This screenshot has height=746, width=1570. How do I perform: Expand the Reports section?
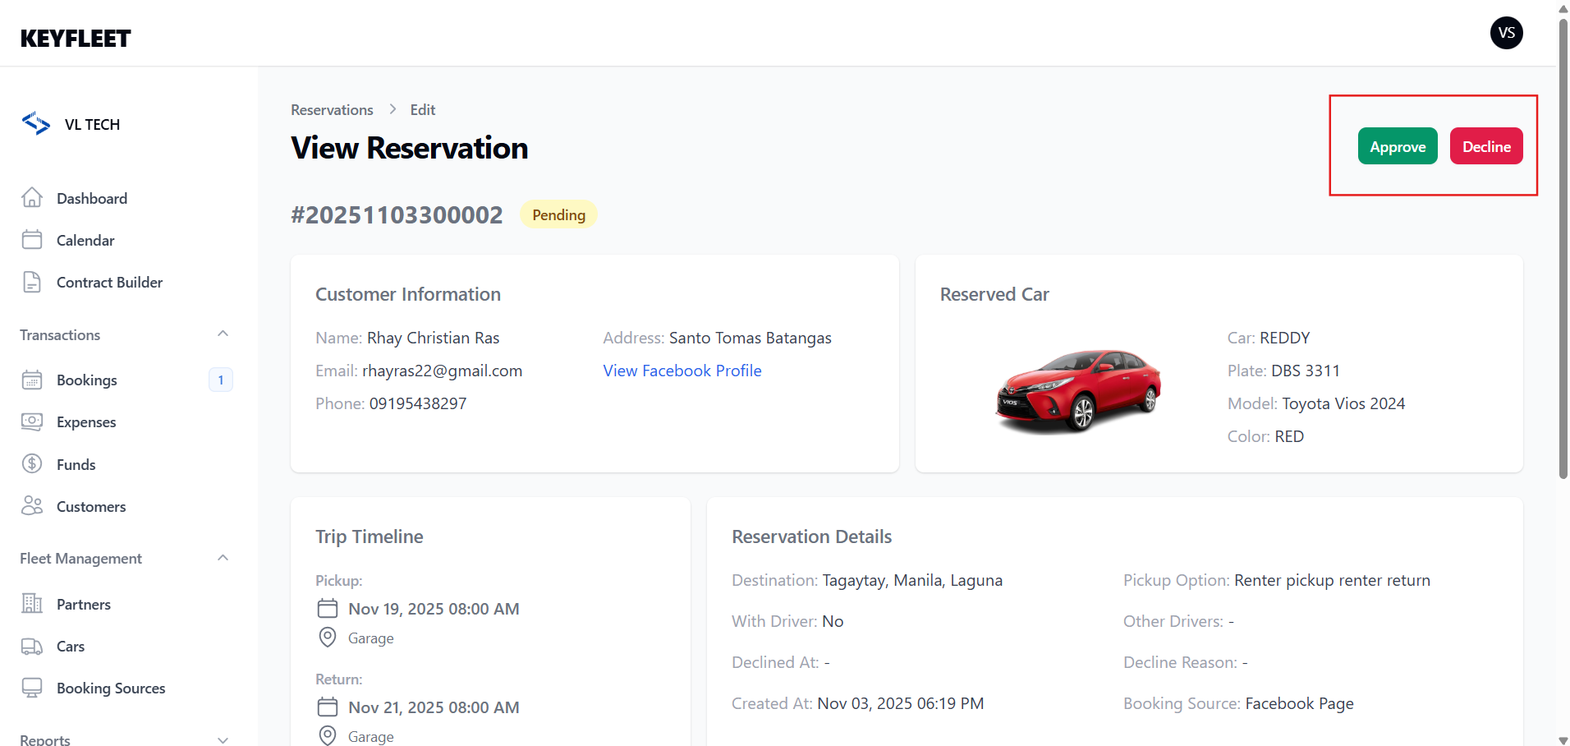223,739
